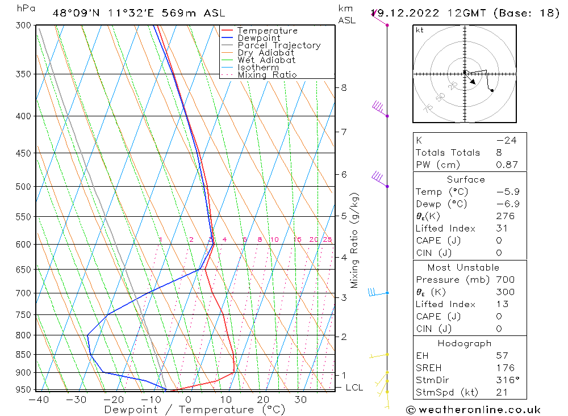568x416 pixels.
Task: Click the red Temperature legend line
Action: (x=227, y=31)
